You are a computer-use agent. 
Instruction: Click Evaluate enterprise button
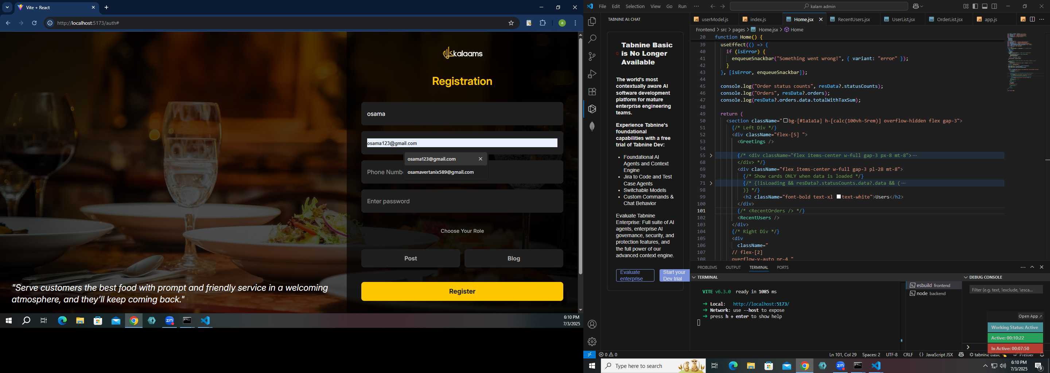coord(635,276)
